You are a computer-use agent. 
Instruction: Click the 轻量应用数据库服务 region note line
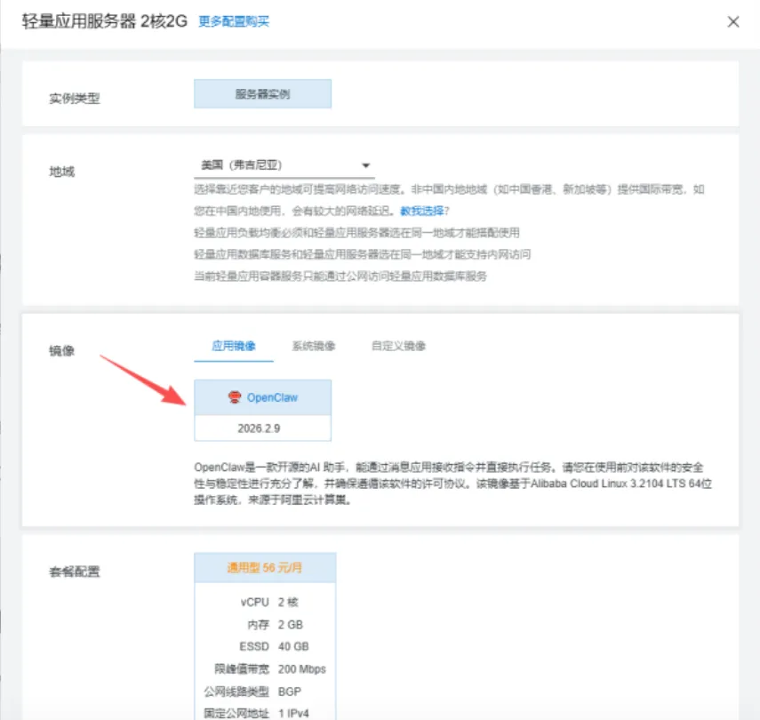(362, 254)
